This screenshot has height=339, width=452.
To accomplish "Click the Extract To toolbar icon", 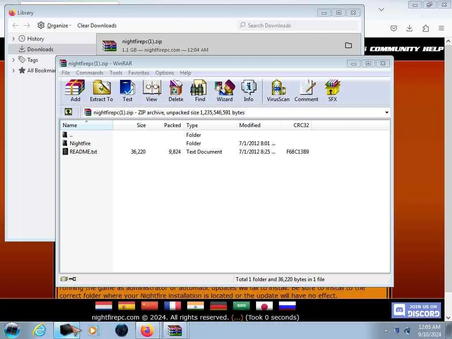I will click(x=101, y=91).
